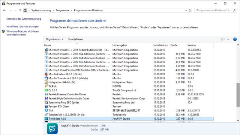Expand the address bar history dropdown
The width and height of the screenshot is (240, 135).
tap(186, 10)
